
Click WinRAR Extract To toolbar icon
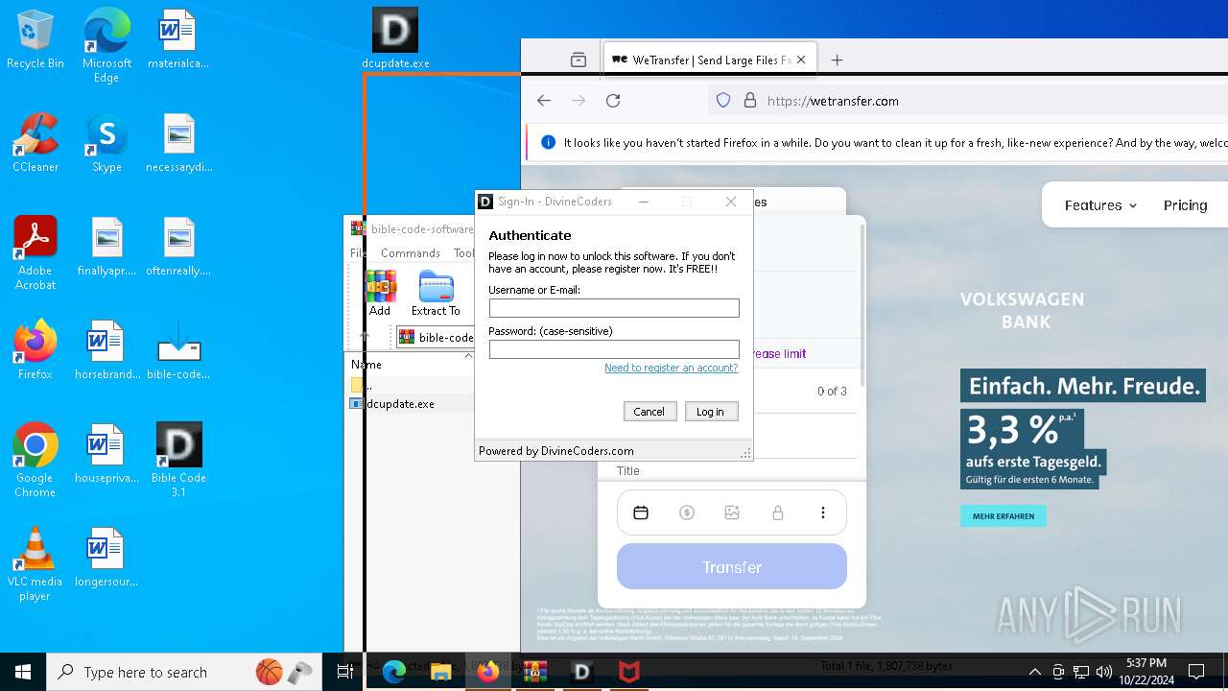pyautogui.click(x=436, y=294)
